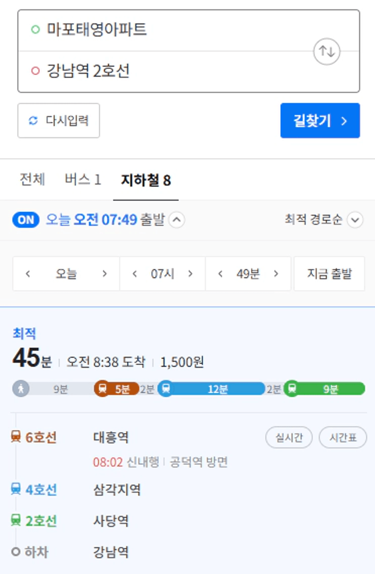Switch to the 버스 1 tab

tap(83, 180)
